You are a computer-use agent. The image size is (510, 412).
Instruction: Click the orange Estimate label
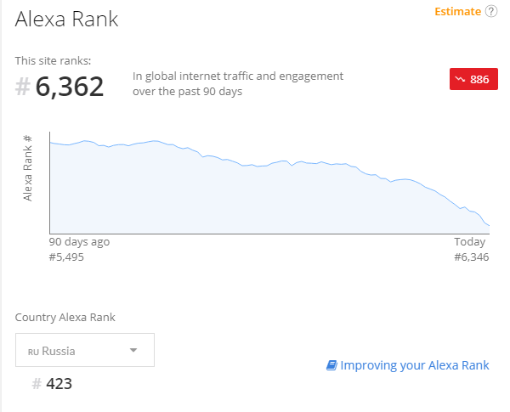tap(458, 11)
